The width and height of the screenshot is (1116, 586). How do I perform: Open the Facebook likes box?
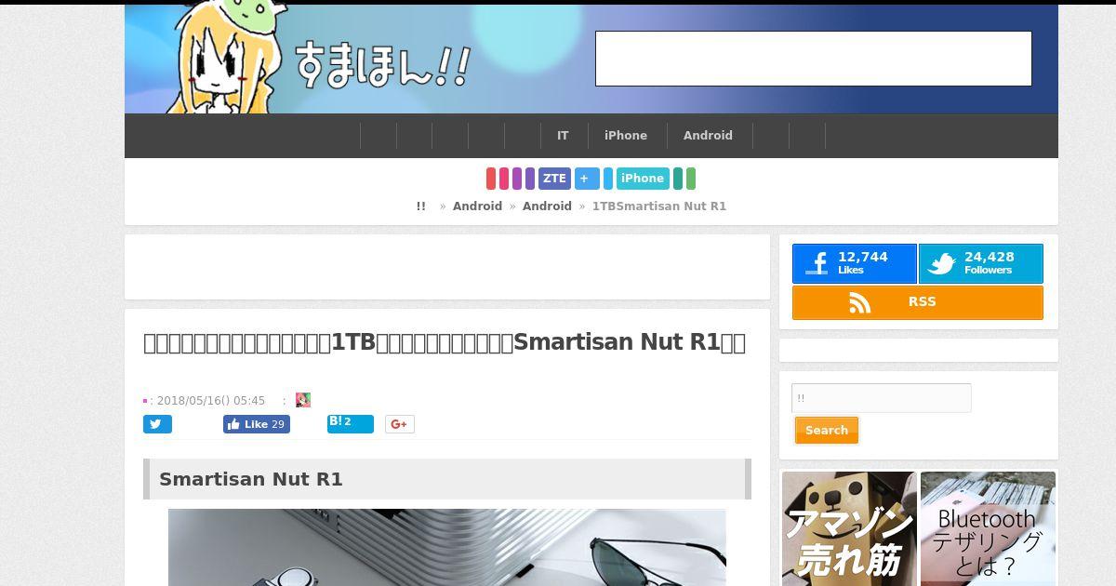tap(855, 263)
